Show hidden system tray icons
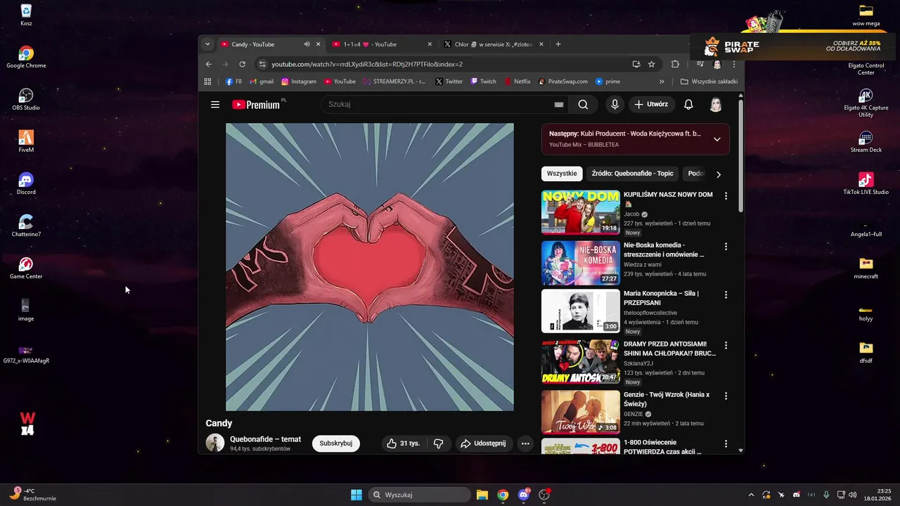The image size is (900, 506). tap(751, 495)
